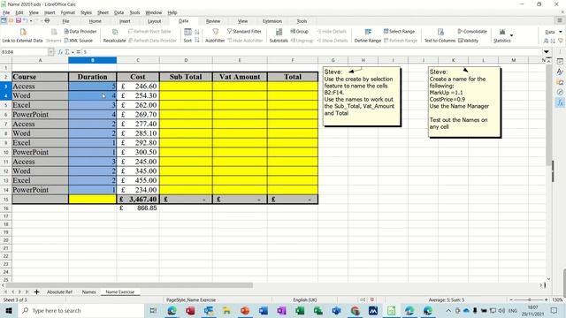Open the Data menu in menu bar
Viewport: 566px width, 318px height.
pos(119,12)
